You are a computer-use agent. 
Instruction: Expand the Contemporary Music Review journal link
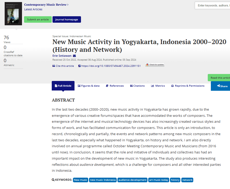[46, 5]
